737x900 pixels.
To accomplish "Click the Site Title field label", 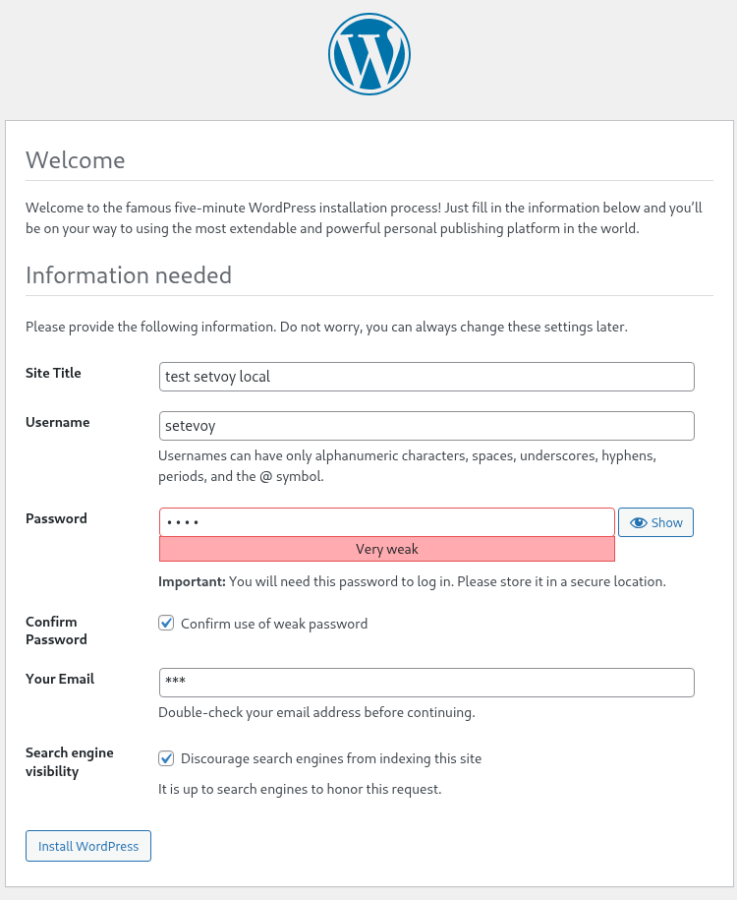I will (x=53, y=373).
